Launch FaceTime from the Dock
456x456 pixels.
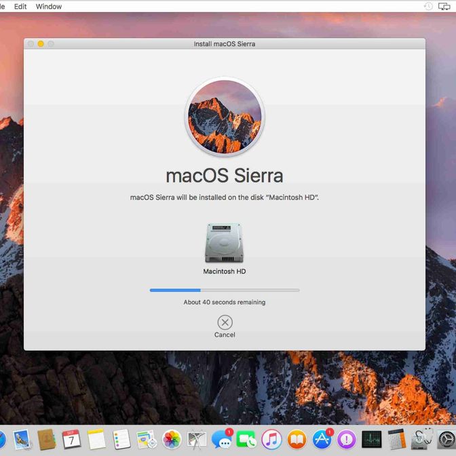point(246,440)
